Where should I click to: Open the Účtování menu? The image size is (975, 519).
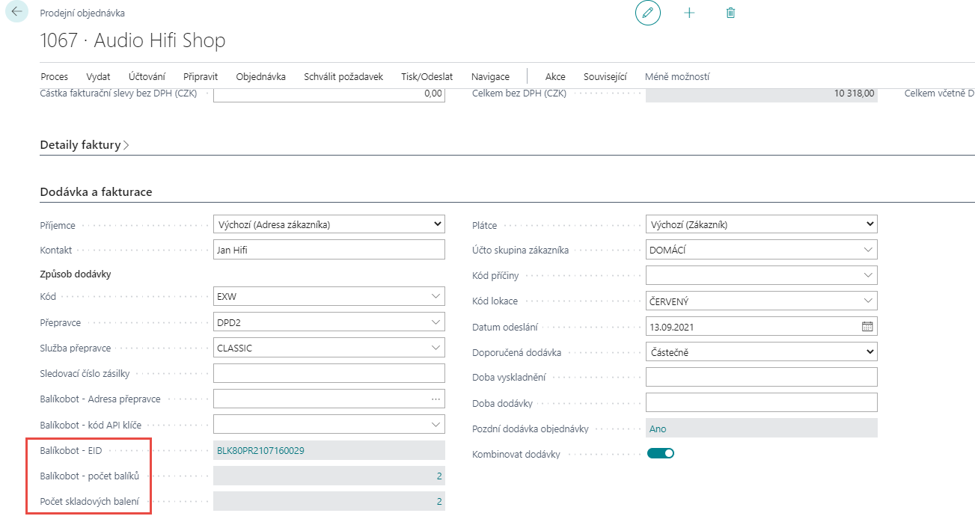(147, 76)
